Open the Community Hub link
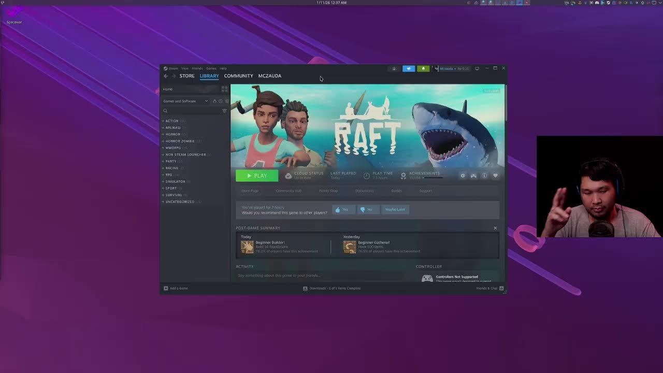The width and height of the screenshot is (663, 373). click(x=289, y=191)
